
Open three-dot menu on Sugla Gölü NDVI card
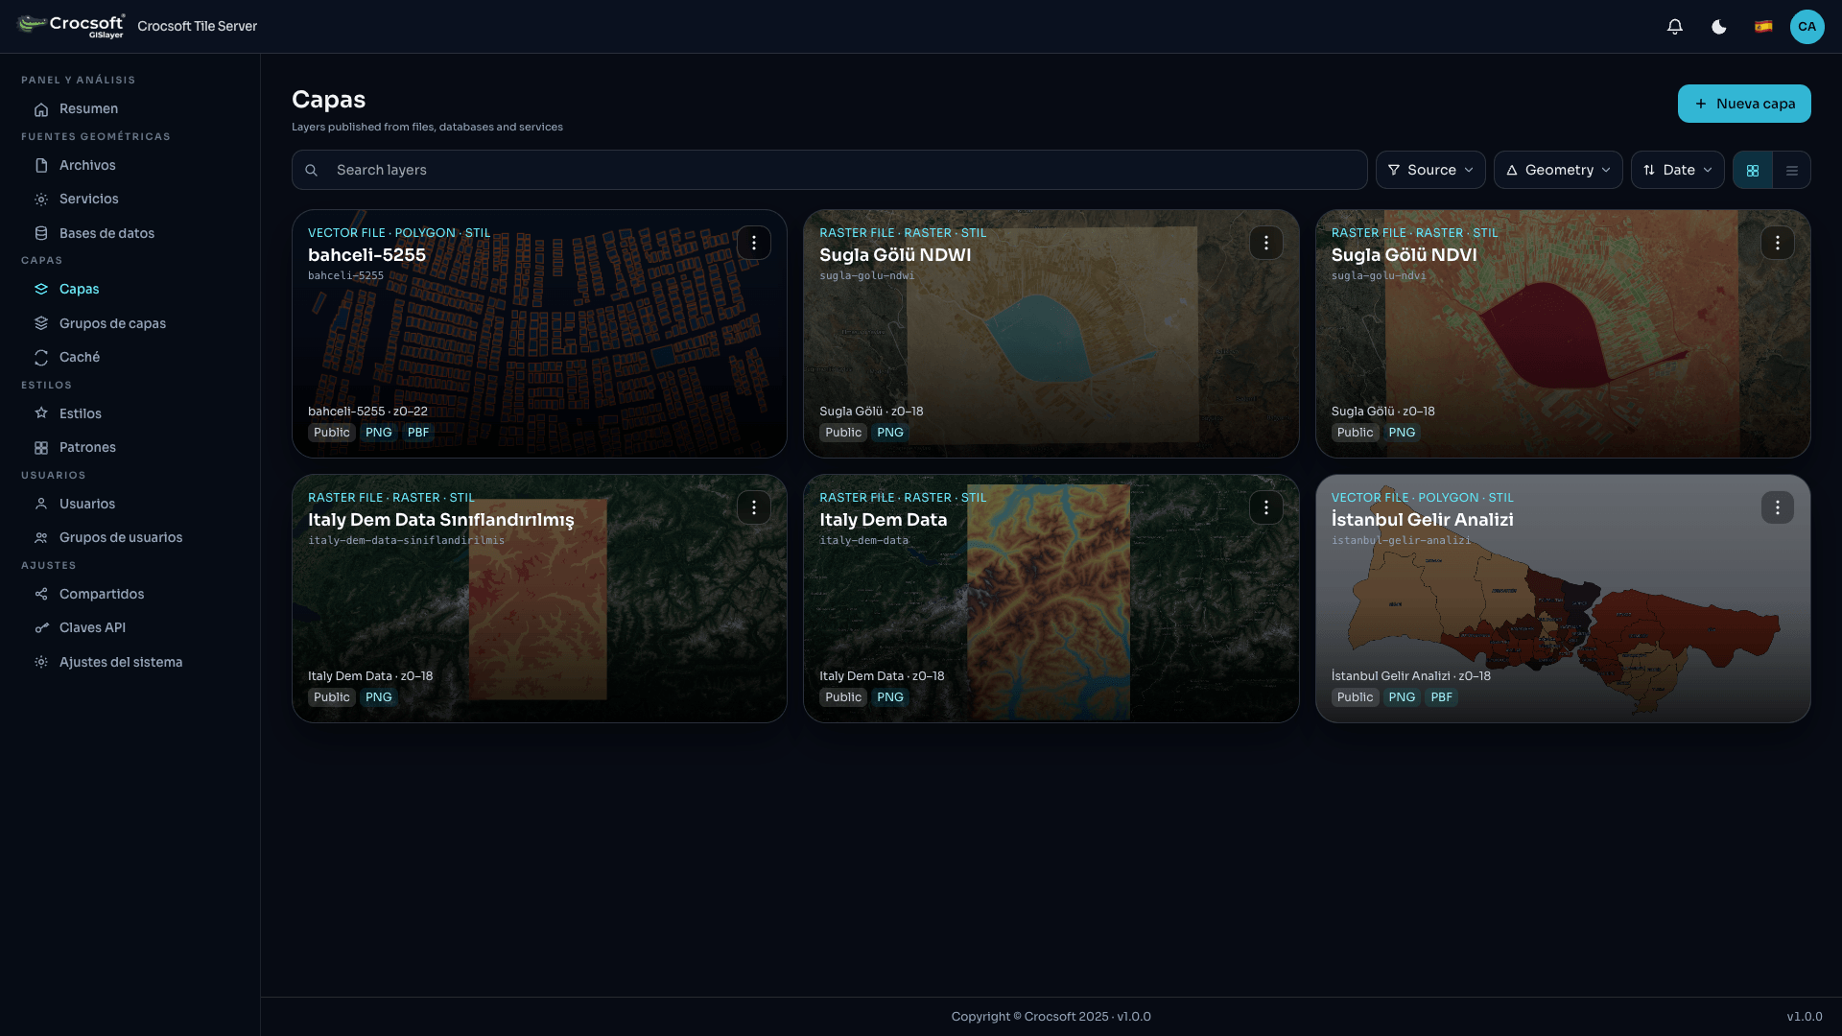1778,243
